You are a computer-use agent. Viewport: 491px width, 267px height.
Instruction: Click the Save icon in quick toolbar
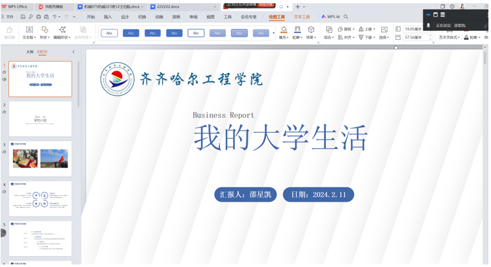pyautogui.click(x=23, y=17)
